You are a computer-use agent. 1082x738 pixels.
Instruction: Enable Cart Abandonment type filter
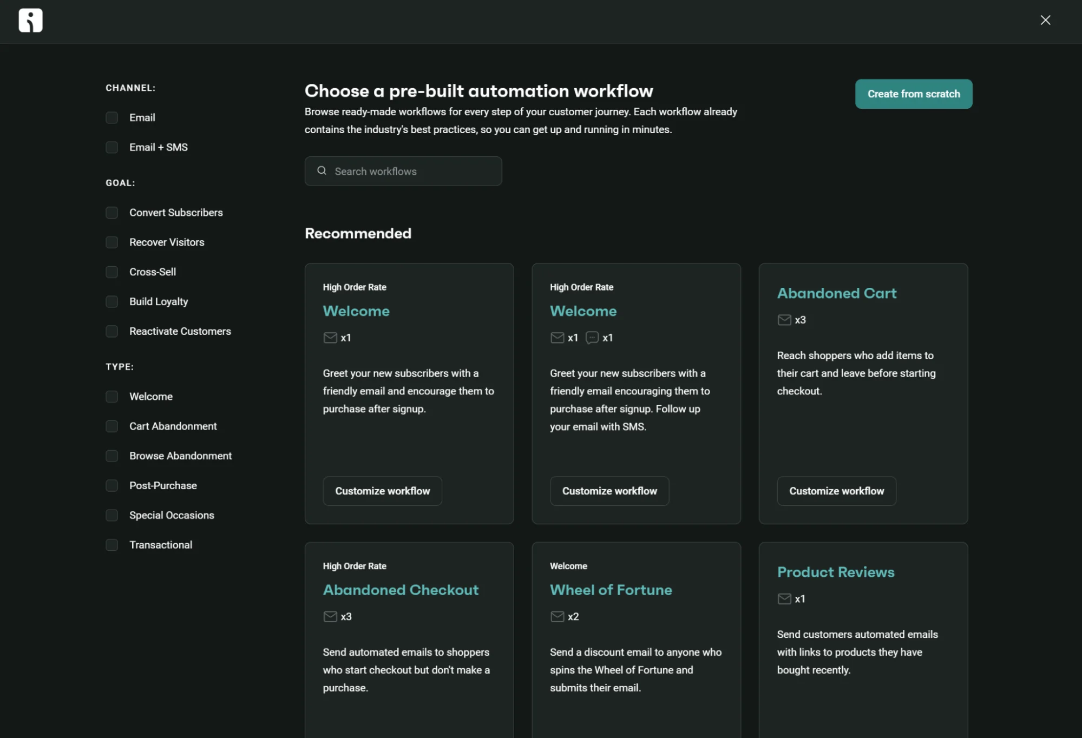pos(112,426)
